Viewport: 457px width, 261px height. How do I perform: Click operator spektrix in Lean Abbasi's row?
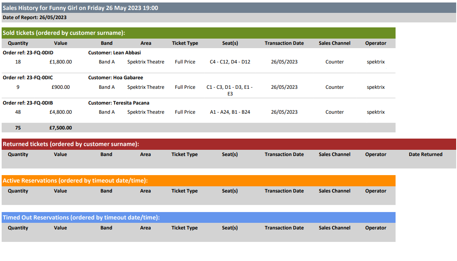tap(376, 62)
